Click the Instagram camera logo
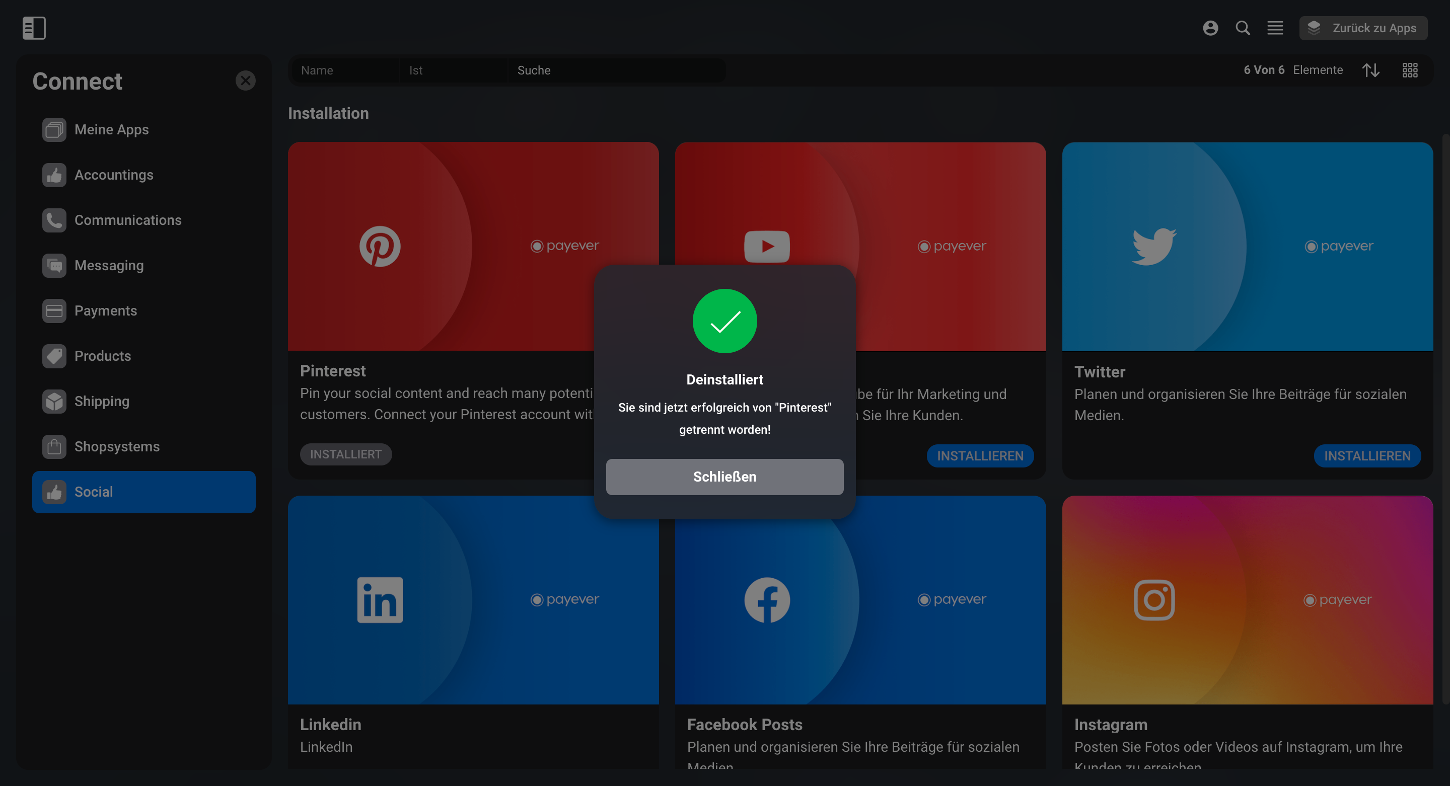 1154,600
